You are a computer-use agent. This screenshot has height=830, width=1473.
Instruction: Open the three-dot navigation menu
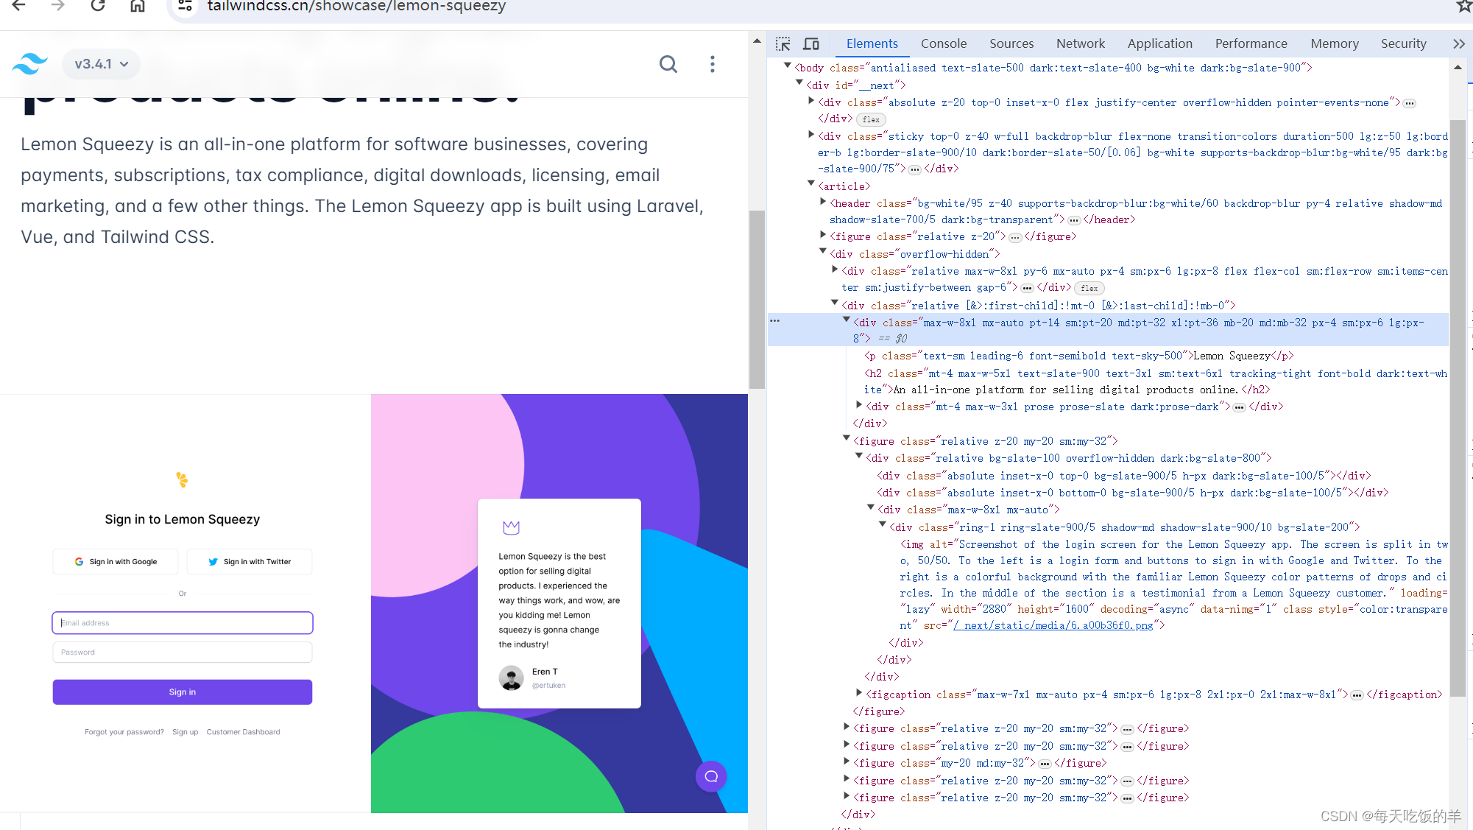pos(712,64)
